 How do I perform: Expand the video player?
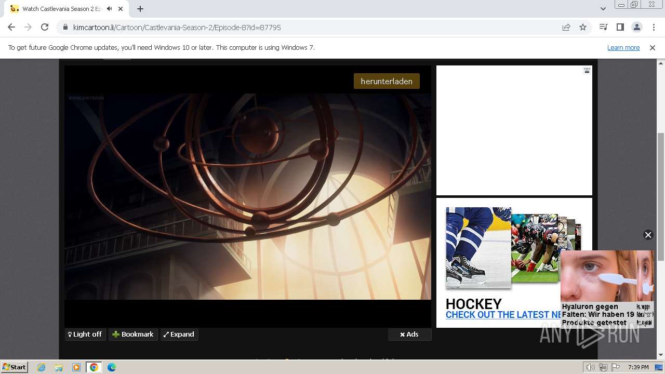179,335
